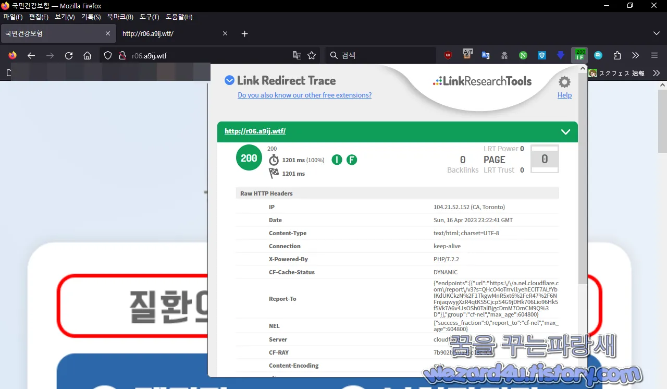
Task: Go back to previous page
Action: tap(31, 55)
